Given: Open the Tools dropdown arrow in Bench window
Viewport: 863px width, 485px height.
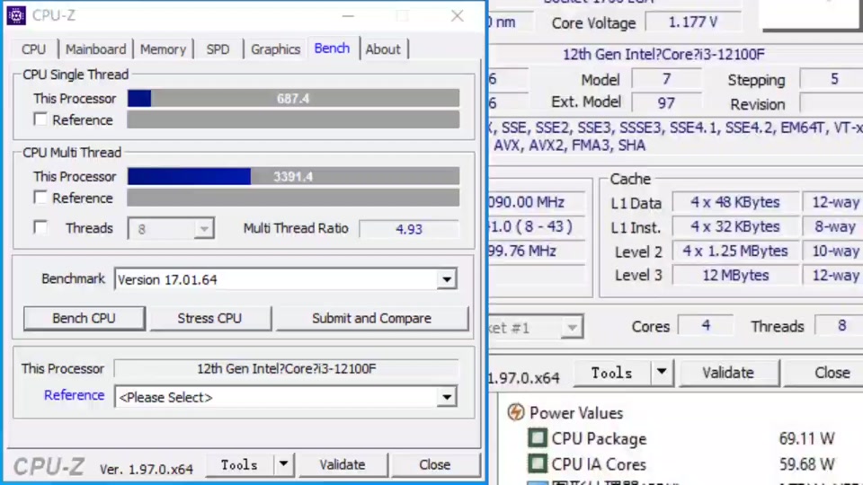Looking at the screenshot, I should [283, 464].
